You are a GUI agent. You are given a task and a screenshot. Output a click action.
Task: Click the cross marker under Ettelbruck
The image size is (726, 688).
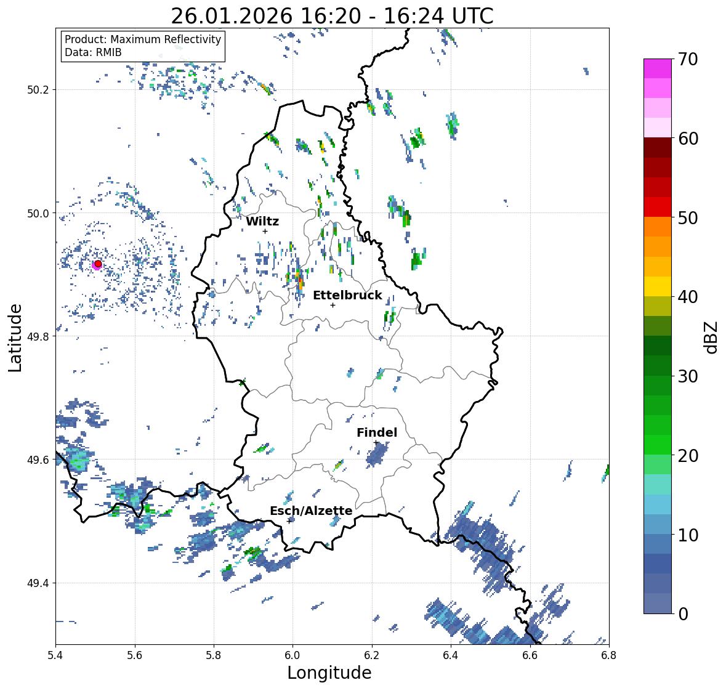point(333,305)
